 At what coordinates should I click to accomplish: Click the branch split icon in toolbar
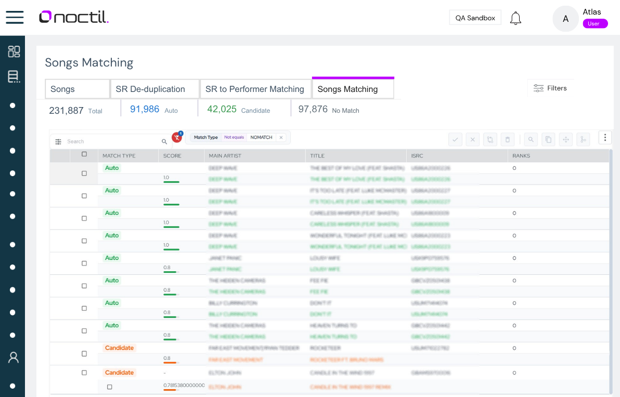583,139
